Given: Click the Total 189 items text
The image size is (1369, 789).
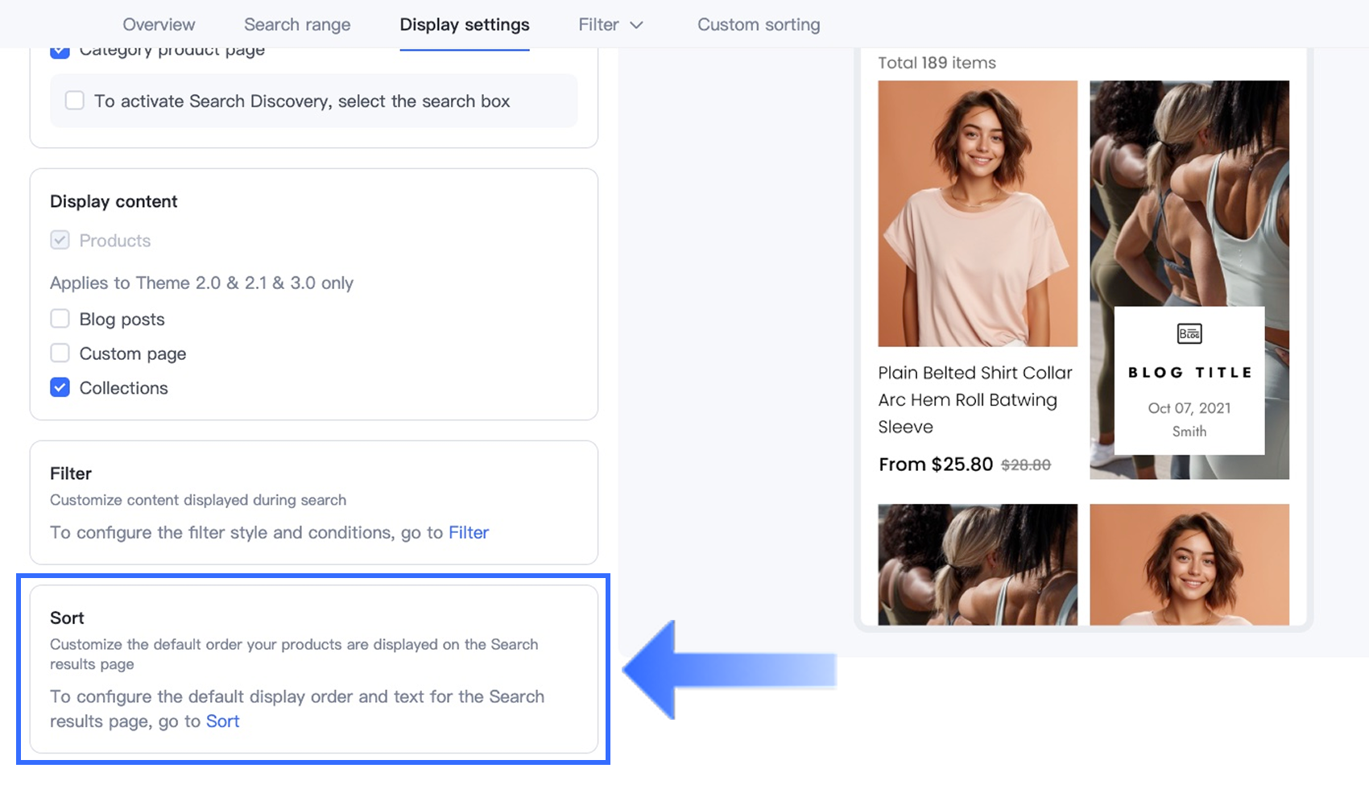Looking at the screenshot, I should click(937, 63).
